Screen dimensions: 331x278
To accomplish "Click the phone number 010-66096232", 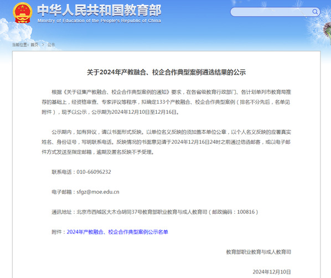I will [x=94, y=172].
